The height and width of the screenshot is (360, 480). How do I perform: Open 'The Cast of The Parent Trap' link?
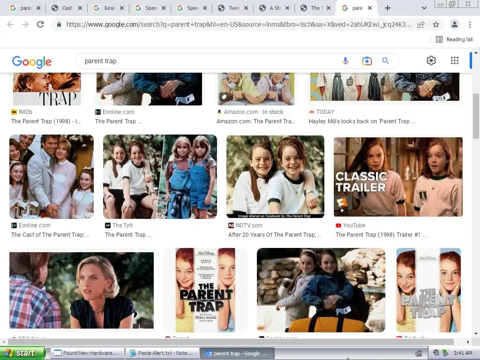[51, 234]
